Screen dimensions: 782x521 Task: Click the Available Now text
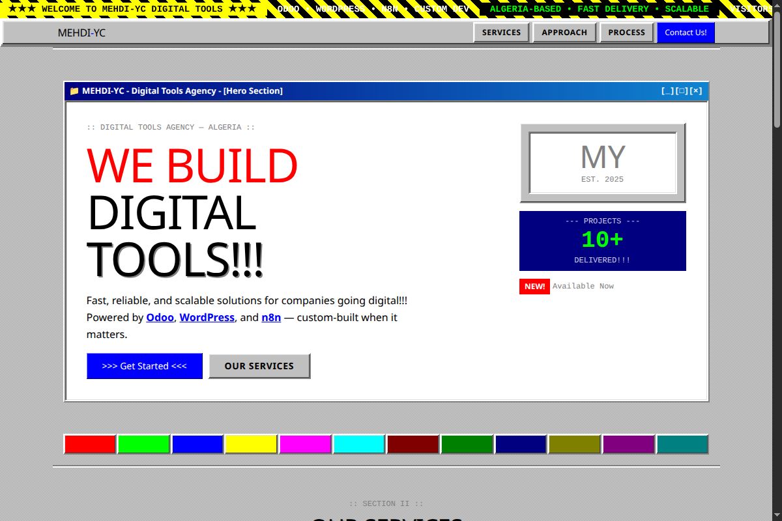[x=583, y=287]
